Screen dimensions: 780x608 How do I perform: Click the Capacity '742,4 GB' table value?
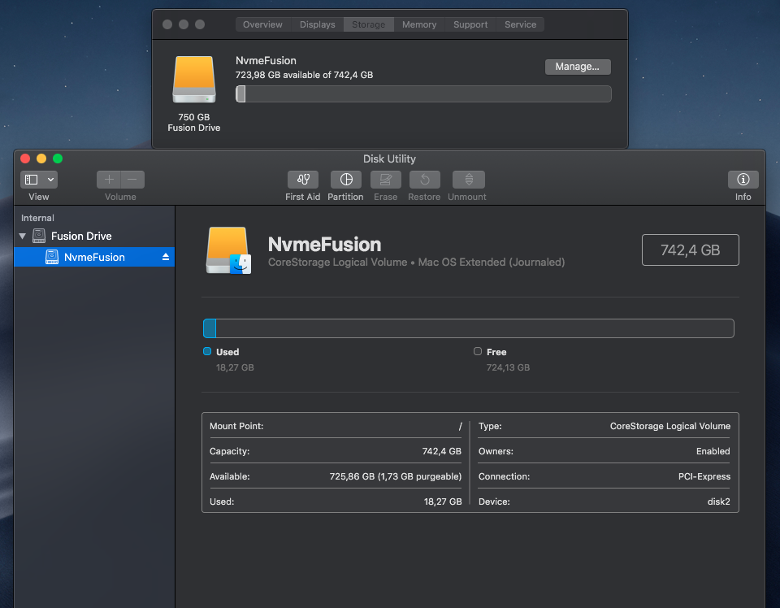pyautogui.click(x=442, y=451)
